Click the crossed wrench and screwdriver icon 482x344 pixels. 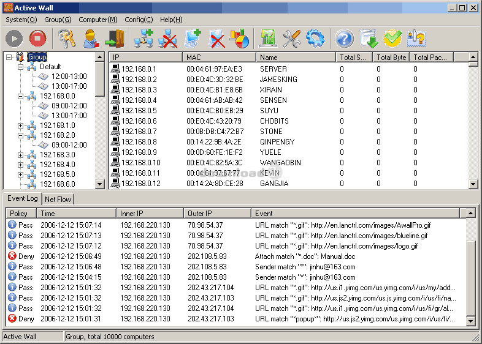[291, 39]
